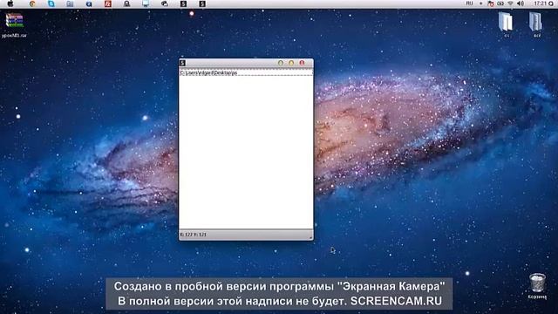Select the C:\Users\...\Desktop path row
Viewport: 558px width, 314px height.
tap(246, 72)
